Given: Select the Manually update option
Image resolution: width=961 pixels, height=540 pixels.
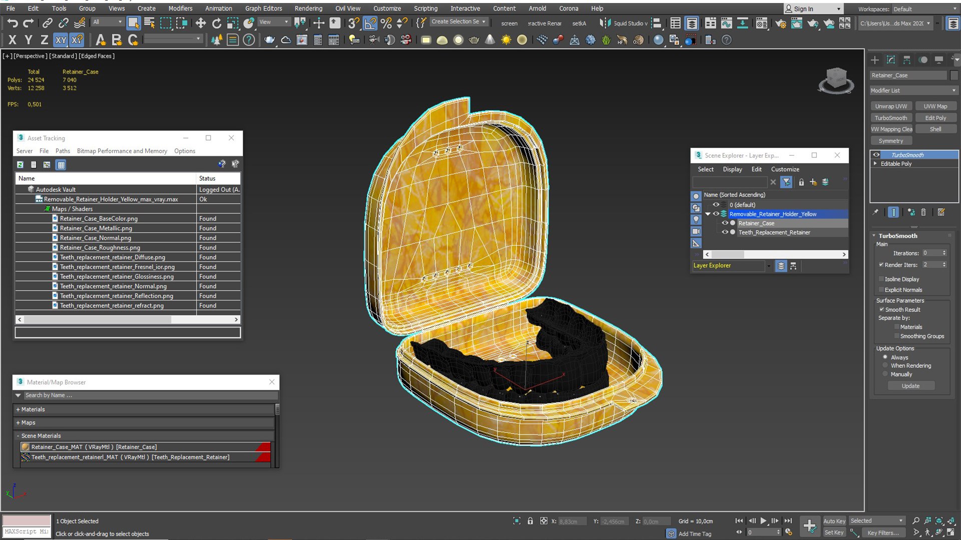Looking at the screenshot, I should coord(885,374).
